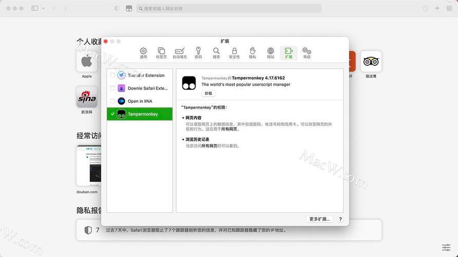Click the Tampermonkey row icon in list
Screen dimensions: 458x257
coord(121,114)
